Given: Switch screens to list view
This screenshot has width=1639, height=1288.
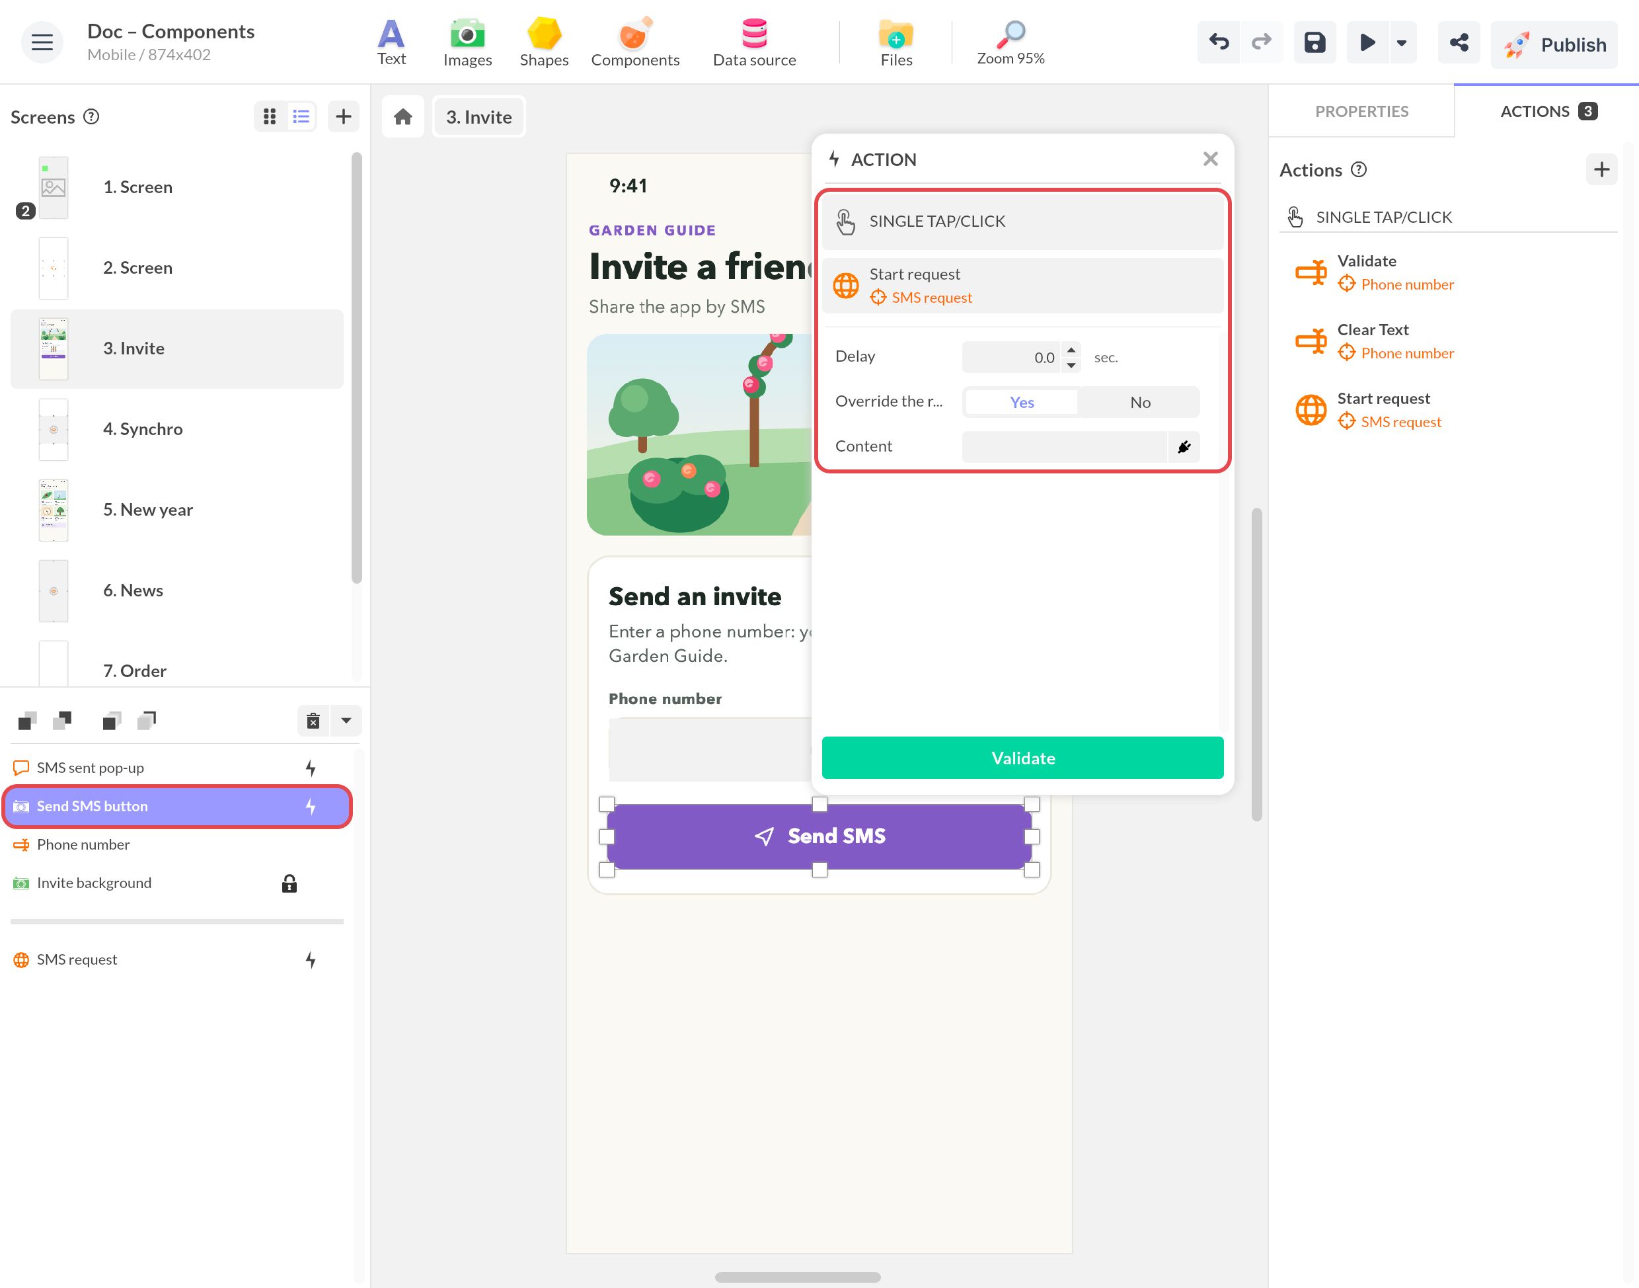Looking at the screenshot, I should [301, 116].
